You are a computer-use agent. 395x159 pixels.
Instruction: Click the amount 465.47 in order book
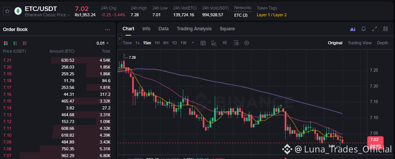[x=68, y=101]
